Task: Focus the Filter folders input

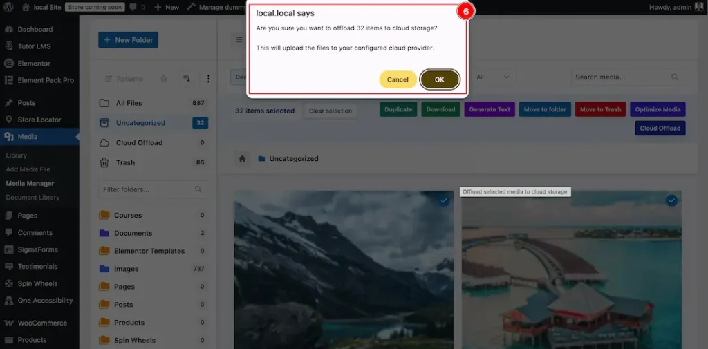Action: [x=153, y=189]
